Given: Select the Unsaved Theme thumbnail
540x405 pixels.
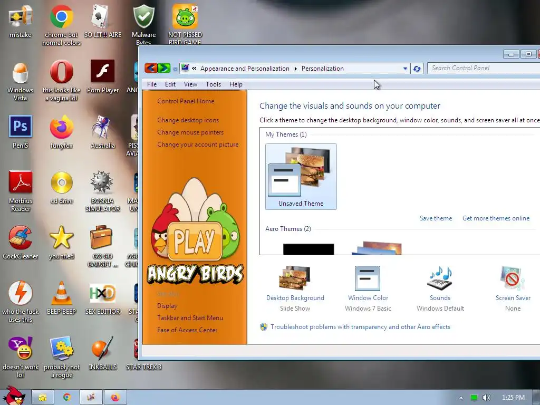Looking at the screenshot, I should coord(301,176).
